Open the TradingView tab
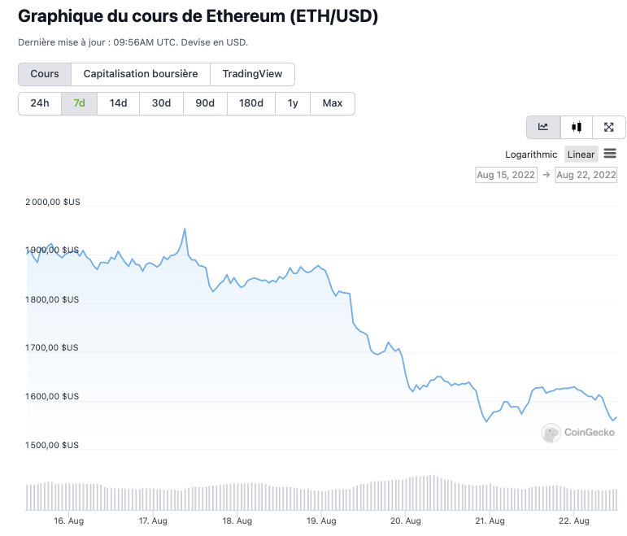 (252, 74)
